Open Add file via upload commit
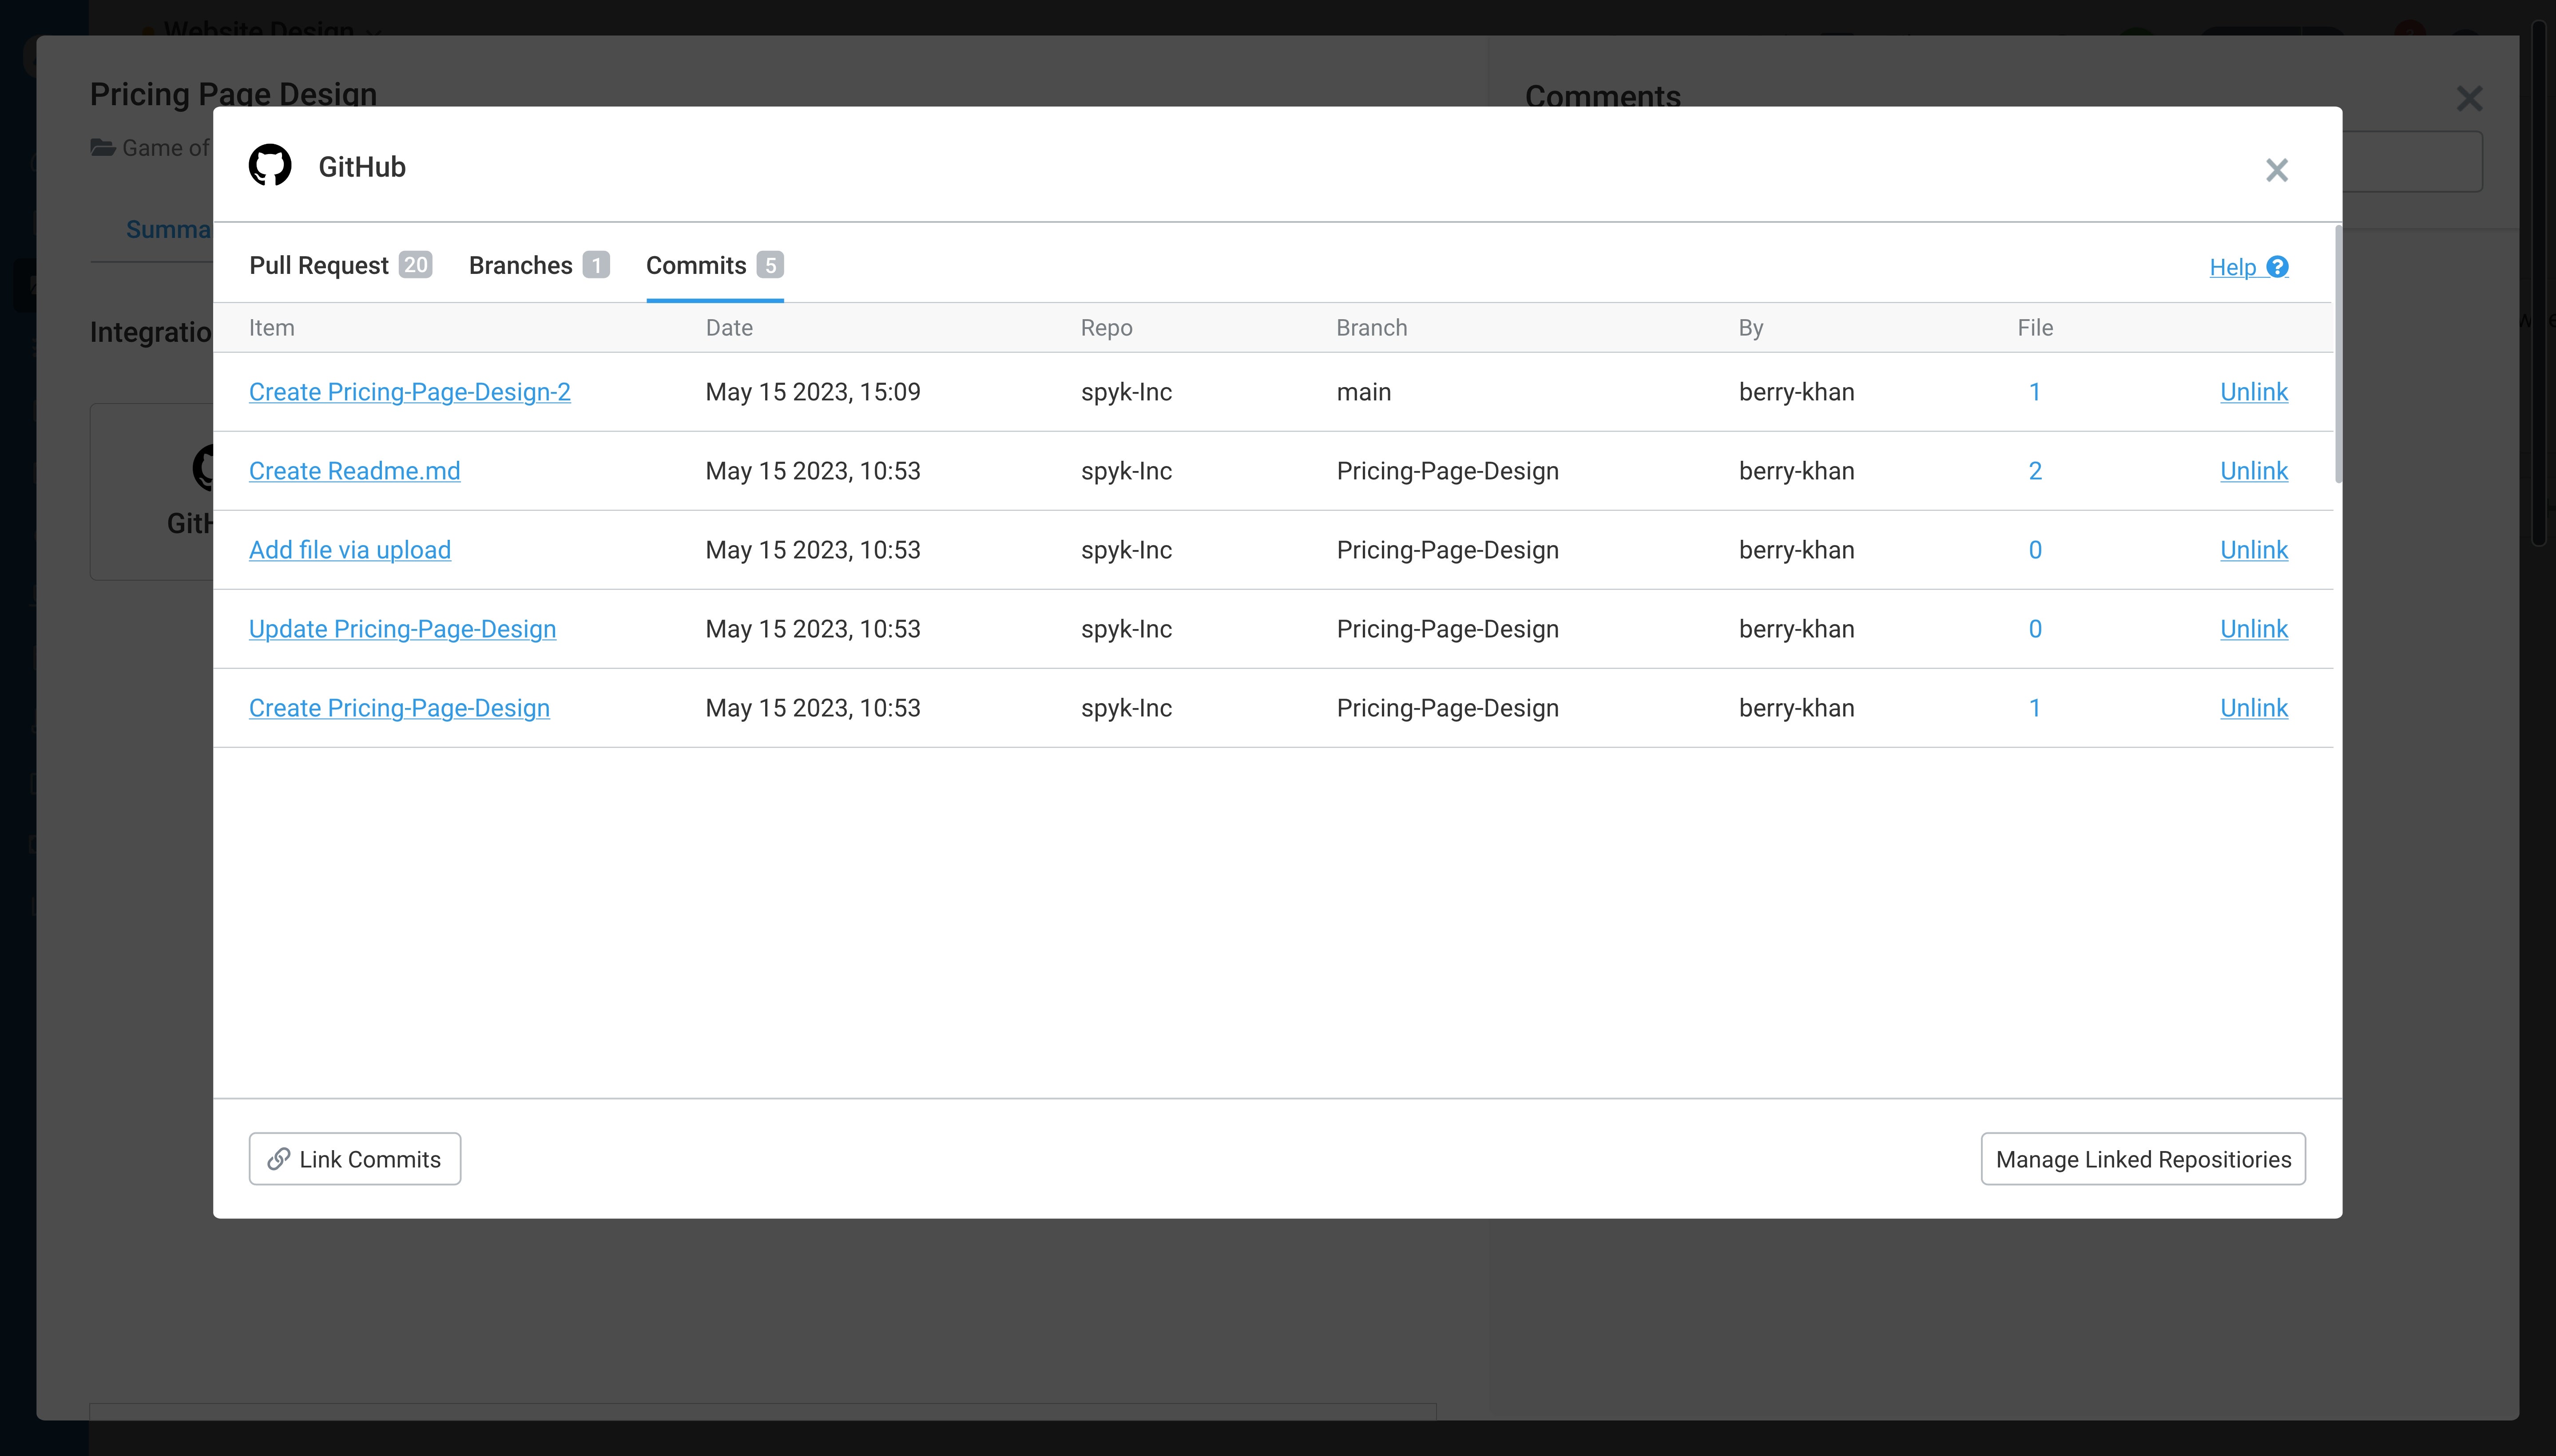Screen dimensions: 2556x1456 pyautogui.click(x=349, y=550)
